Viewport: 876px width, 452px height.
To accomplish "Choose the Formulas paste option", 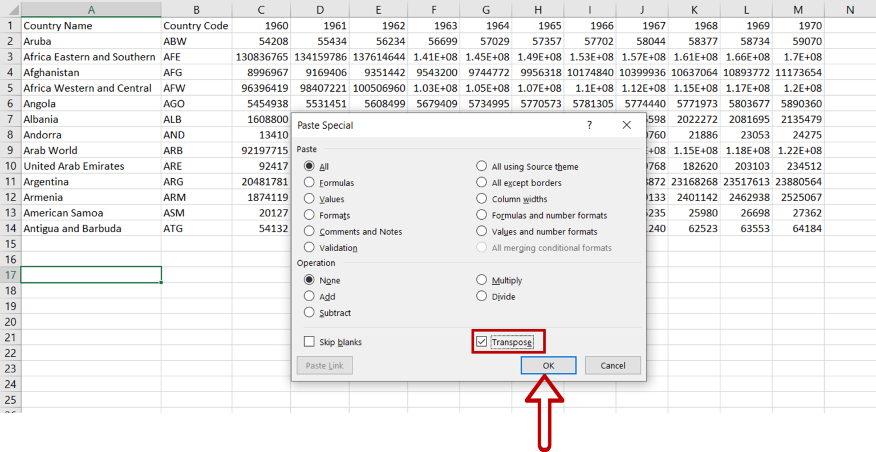I will [x=309, y=183].
